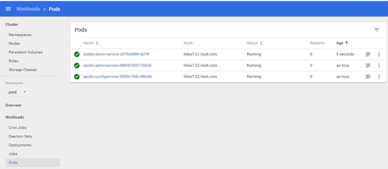Open three-dot actions menu for apollo-configservice
388x169 pixels.
coord(379,77)
